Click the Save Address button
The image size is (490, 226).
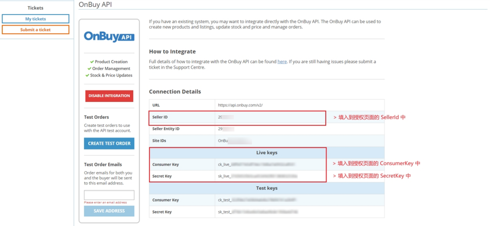tap(109, 211)
